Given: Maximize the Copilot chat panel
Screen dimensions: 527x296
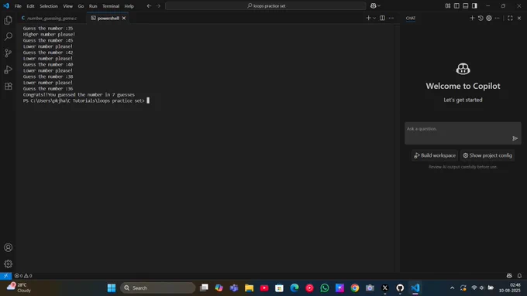Looking at the screenshot, I should [510, 18].
